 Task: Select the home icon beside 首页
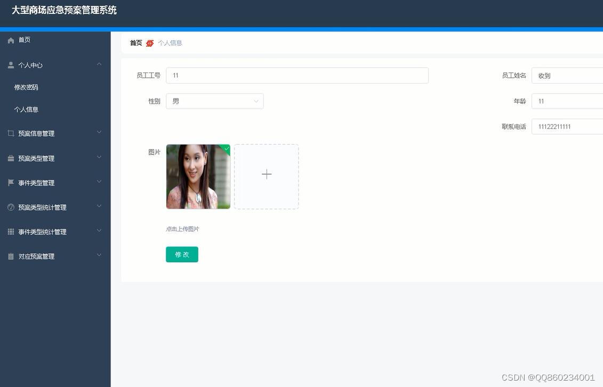[10, 39]
